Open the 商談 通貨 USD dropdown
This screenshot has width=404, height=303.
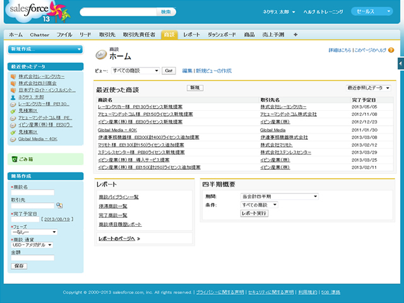[x=32, y=245]
